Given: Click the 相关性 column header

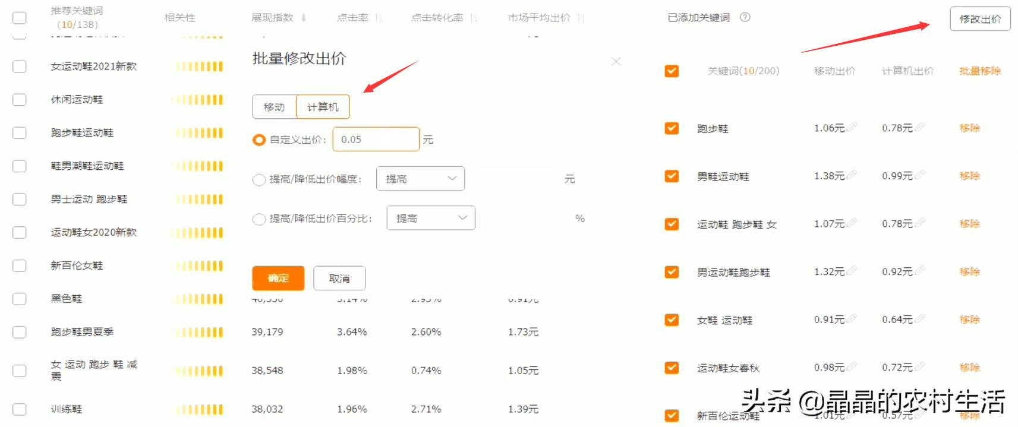Looking at the screenshot, I should point(179,18).
